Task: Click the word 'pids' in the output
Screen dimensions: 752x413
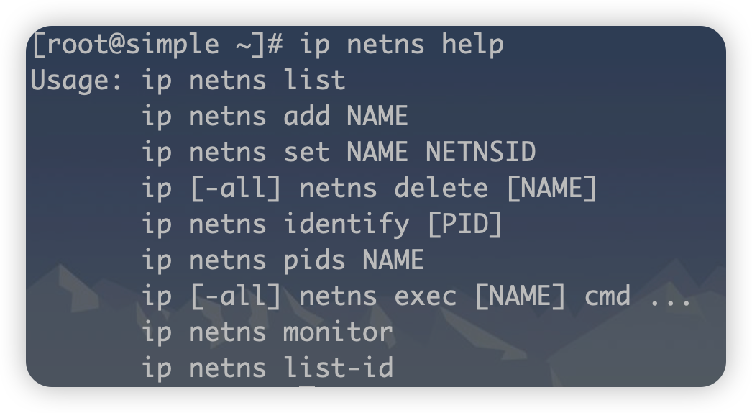Action: (x=314, y=260)
